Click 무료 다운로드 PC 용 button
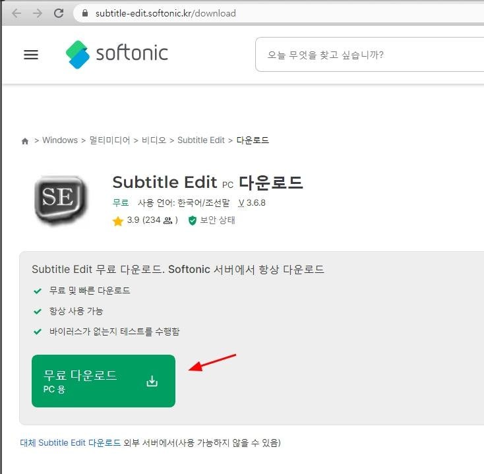Image resolution: width=484 pixels, height=474 pixels. [104, 381]
